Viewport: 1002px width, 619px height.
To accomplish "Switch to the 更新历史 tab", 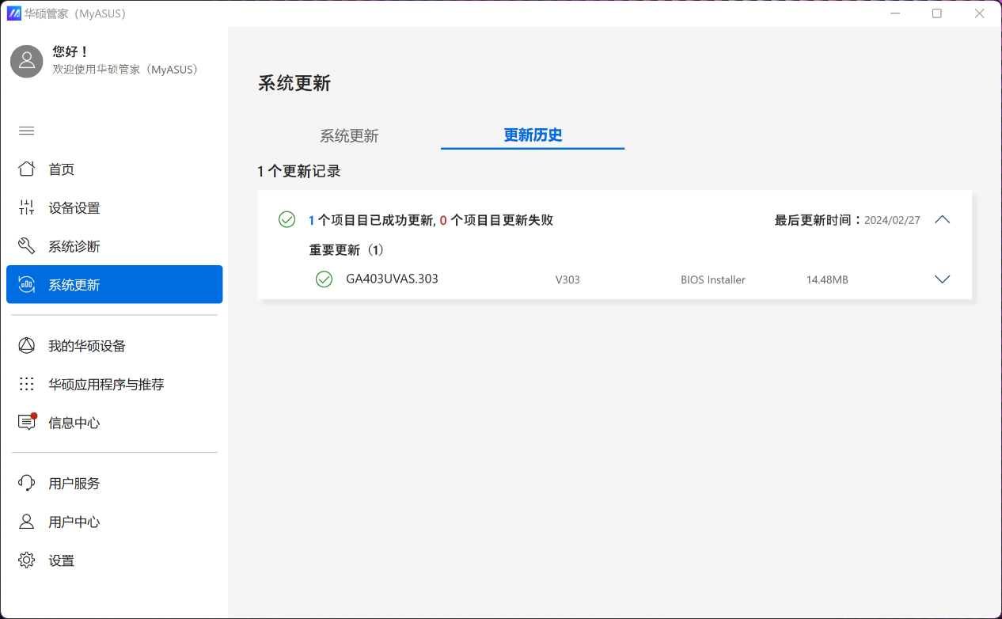I will coord(533,135).
